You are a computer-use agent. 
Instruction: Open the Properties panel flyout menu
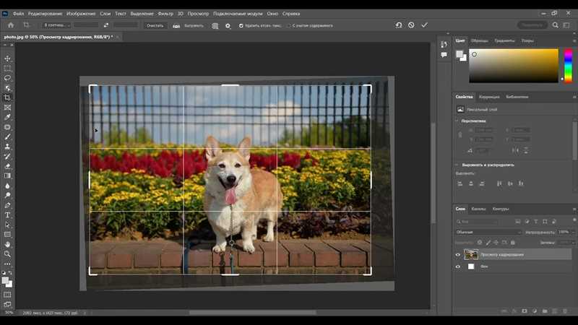coord(574,97)
